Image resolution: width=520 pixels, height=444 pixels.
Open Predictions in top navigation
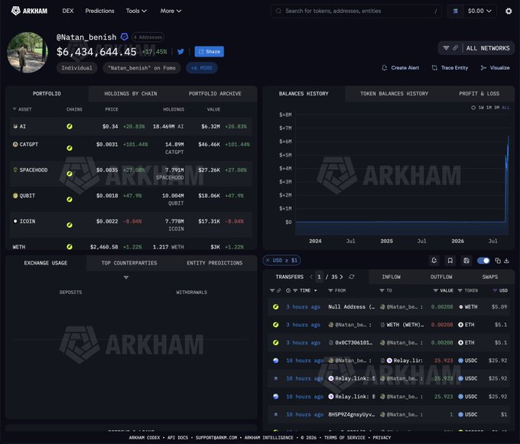click(99, 11)
